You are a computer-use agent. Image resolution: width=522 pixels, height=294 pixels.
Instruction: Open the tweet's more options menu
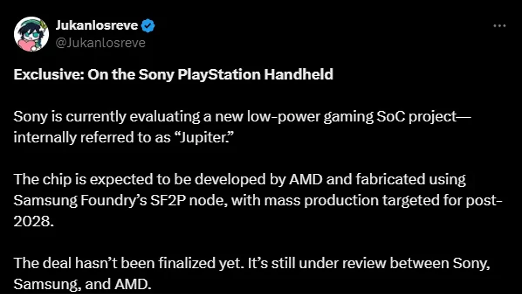point(499,26)
